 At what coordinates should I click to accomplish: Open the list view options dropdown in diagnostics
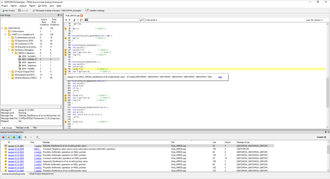38,137
